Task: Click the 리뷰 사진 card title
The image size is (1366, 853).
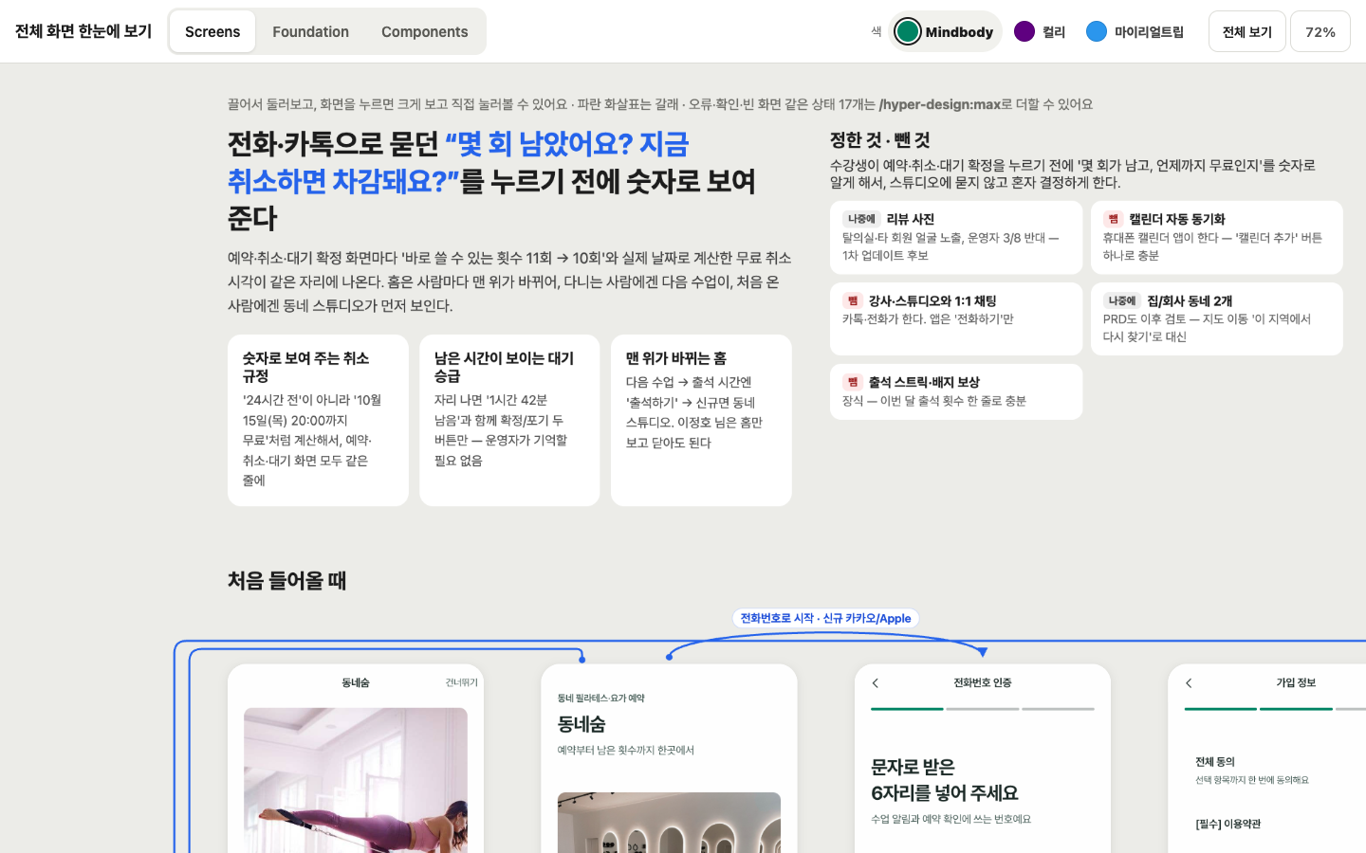Action: click(x=911, y=219)
